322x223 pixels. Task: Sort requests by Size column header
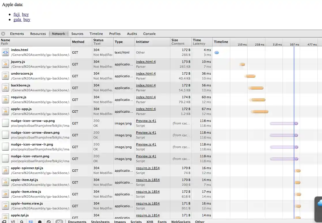[175, 40]
